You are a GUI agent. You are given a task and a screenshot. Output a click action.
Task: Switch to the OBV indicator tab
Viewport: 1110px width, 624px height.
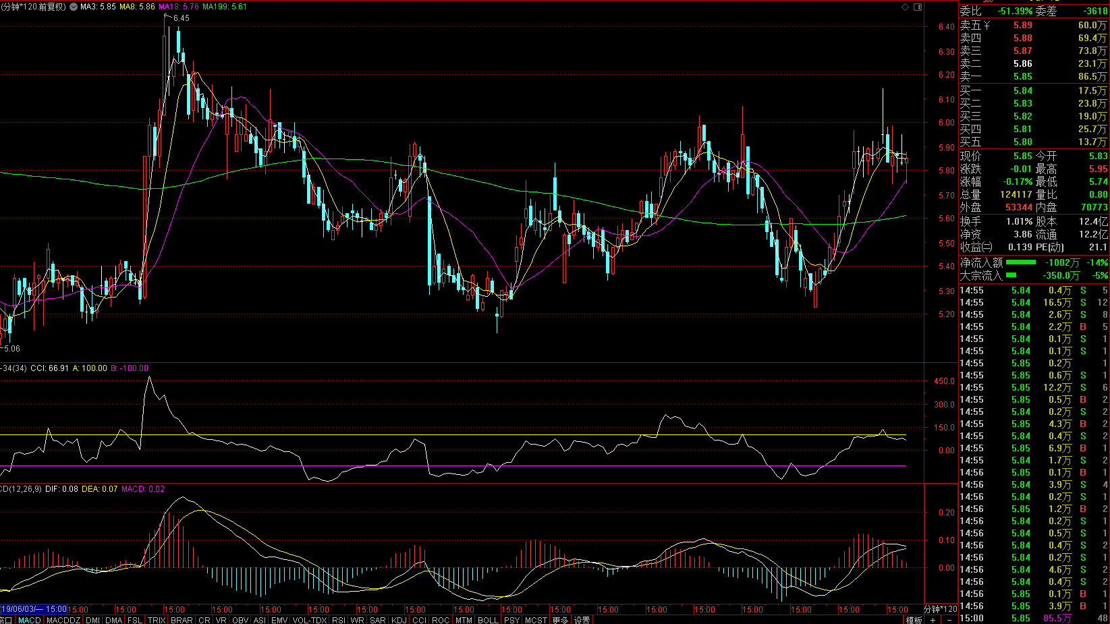point(240,620)
